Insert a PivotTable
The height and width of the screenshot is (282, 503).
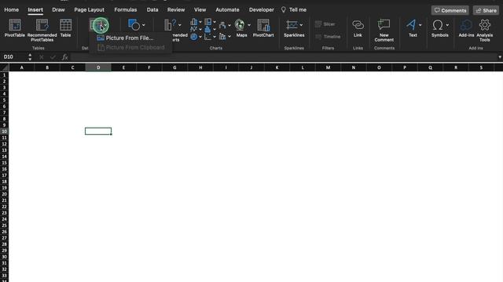click(15, 28)
